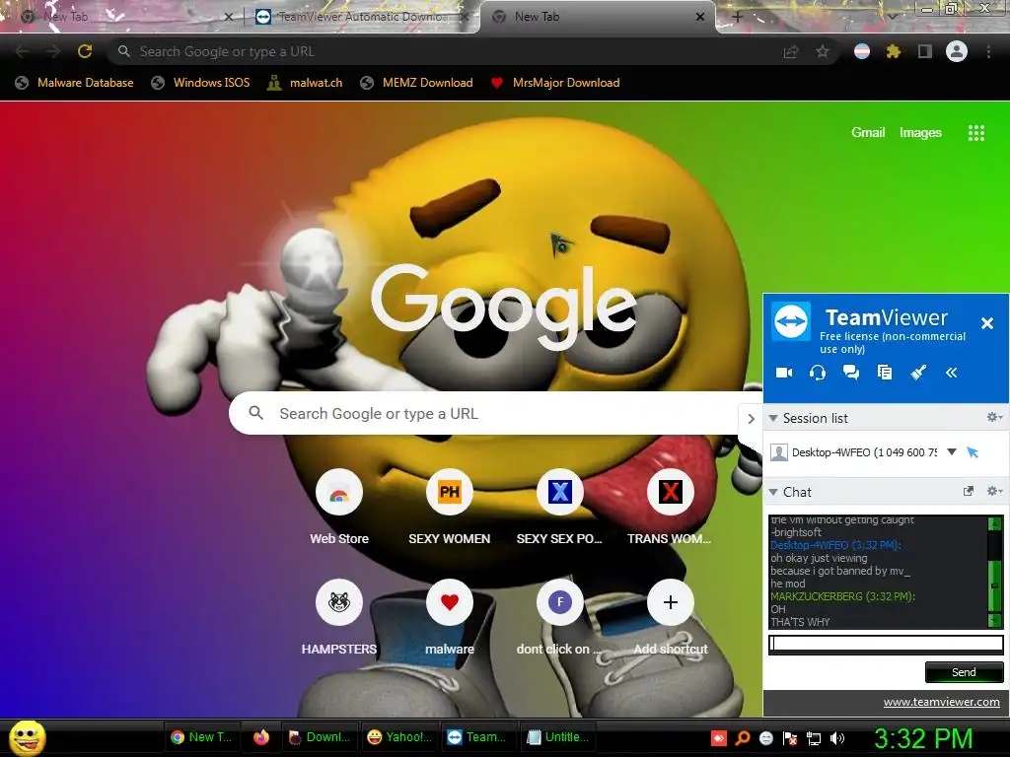Pop out the Chat window
The height and width of the screenshot is (757, 1010).
(968, 491)
